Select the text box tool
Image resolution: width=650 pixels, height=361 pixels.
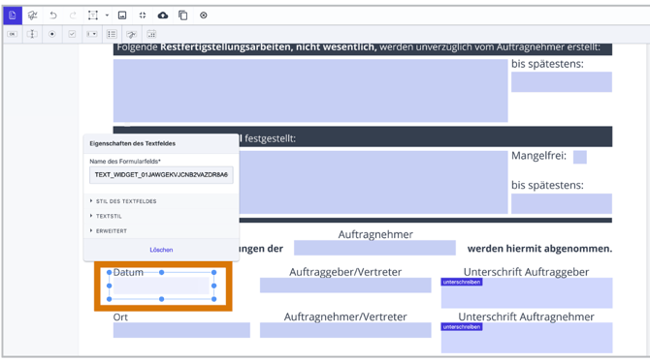93,15
